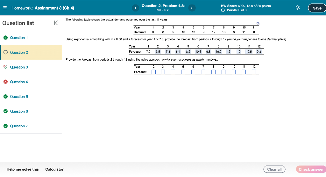The image size is (326, 177).
Task: Go to previous question arrow
Action: coord(135,8)
